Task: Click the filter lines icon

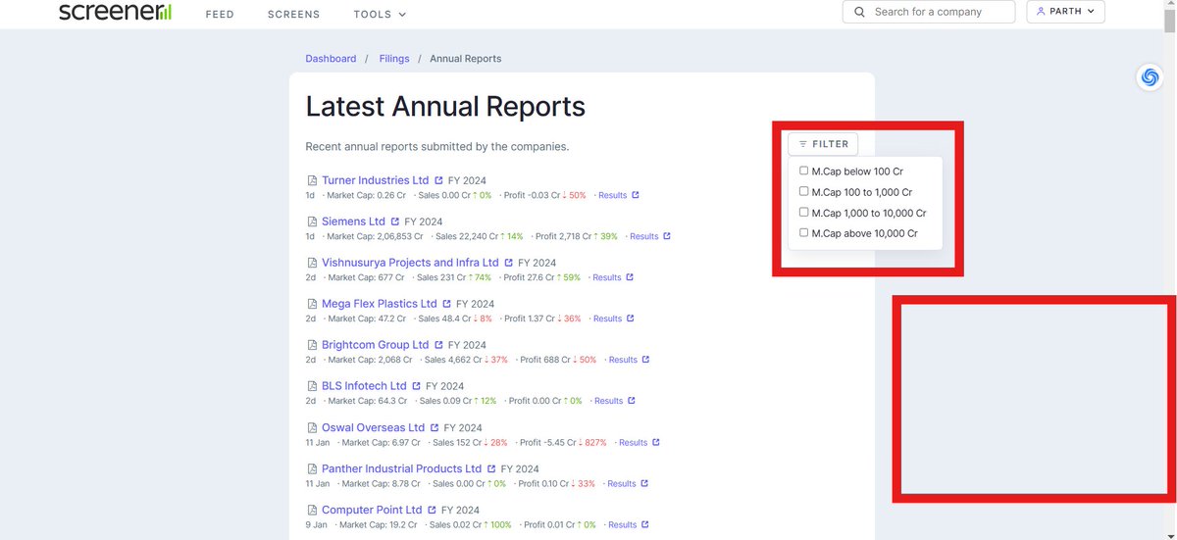Action: (803, 144)
